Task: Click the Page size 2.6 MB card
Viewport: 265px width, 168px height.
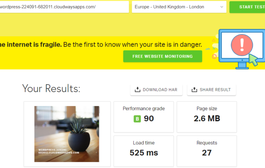Action: [x=207, y=117]
